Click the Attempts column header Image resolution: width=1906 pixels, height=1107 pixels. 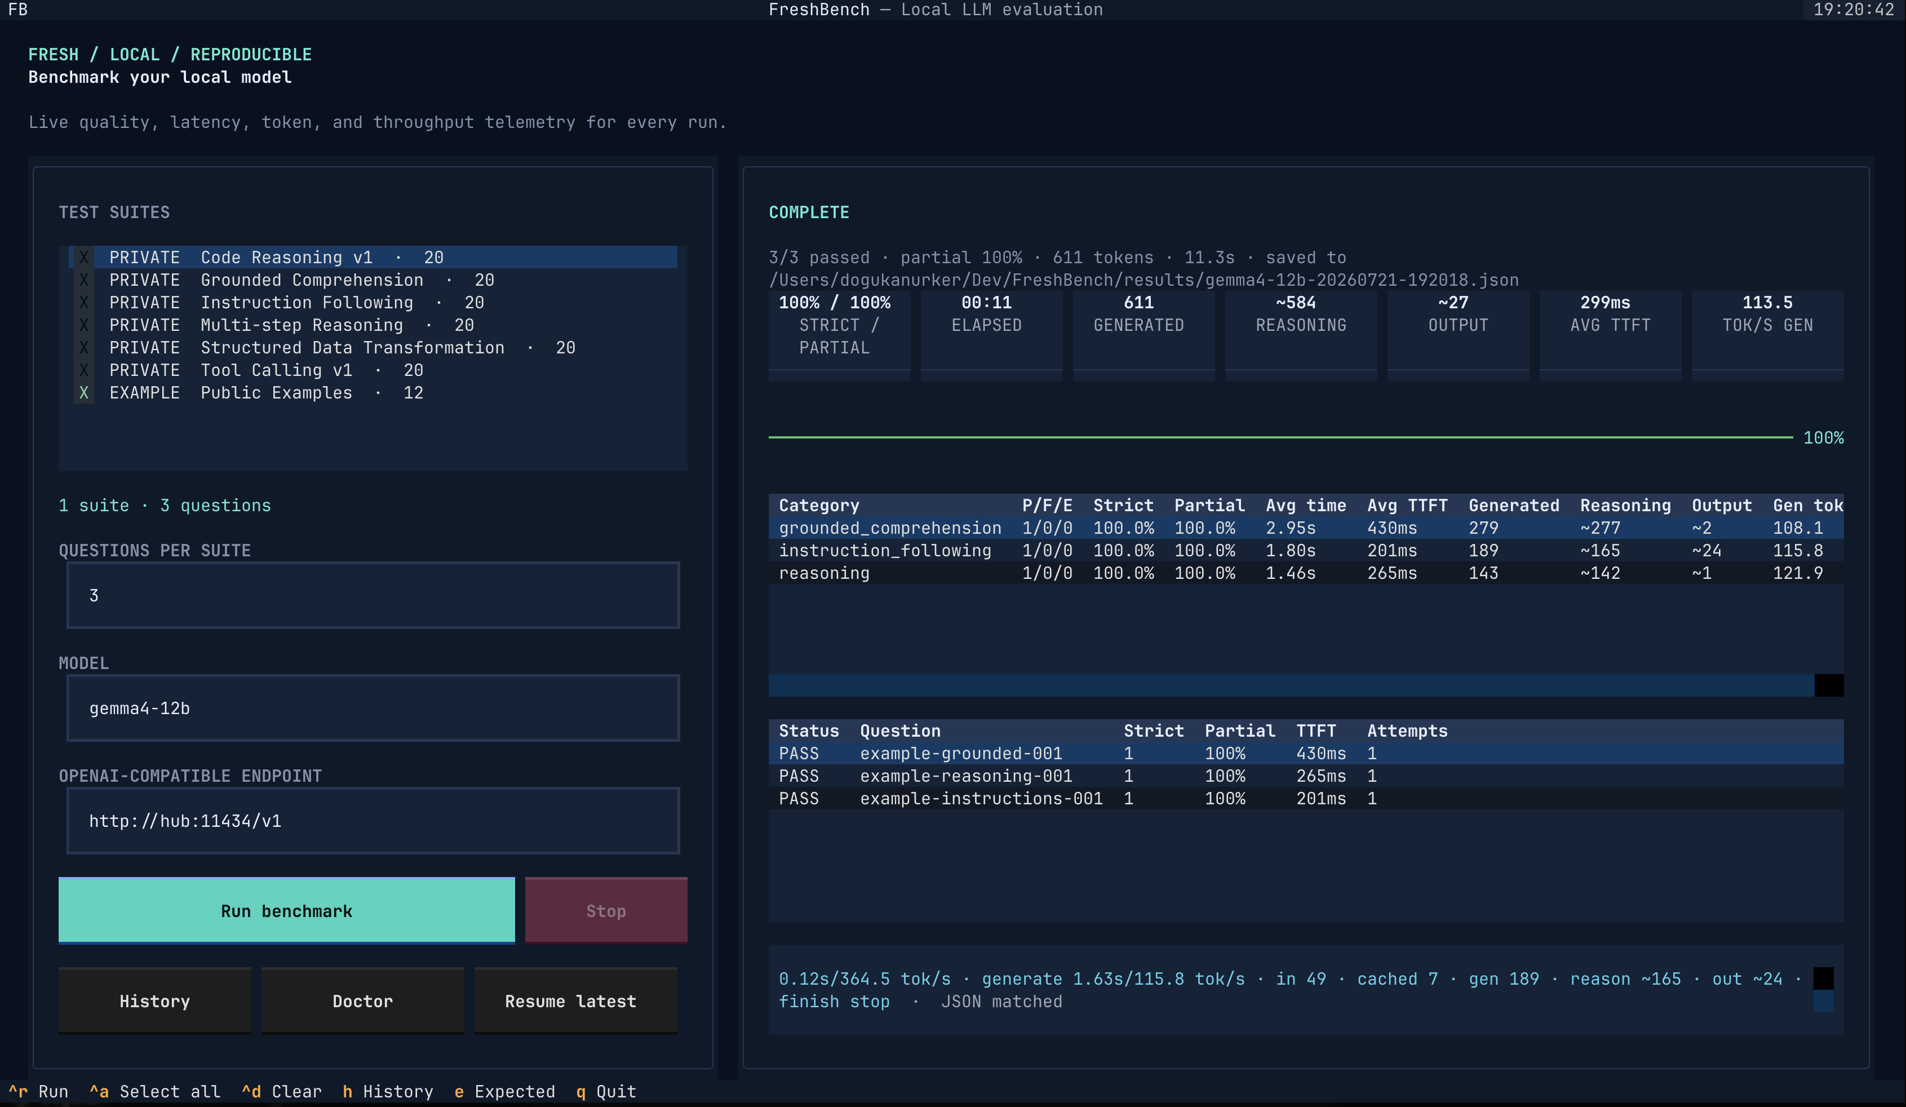click(x=1408, y=731)
